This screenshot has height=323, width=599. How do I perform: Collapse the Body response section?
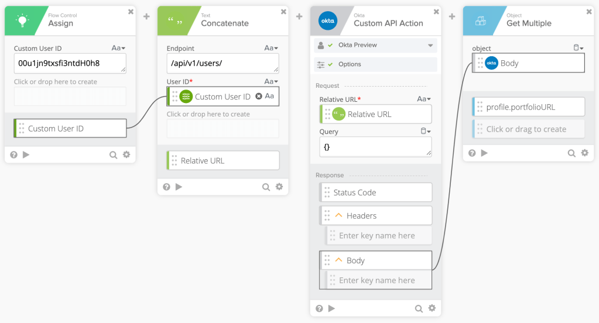click(x=338, y=260)
